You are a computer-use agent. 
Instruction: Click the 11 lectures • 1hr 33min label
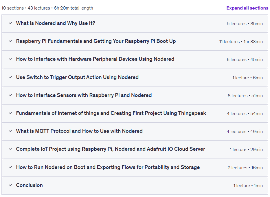click(x=241, y=41)
